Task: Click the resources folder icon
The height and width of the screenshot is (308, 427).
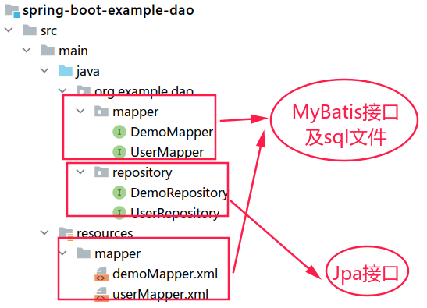Action: [x=66, y=233]
